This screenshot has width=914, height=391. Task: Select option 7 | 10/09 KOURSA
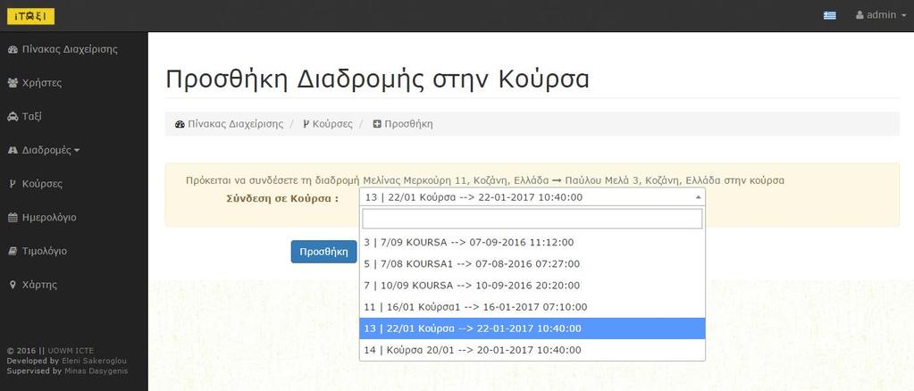(532, 286)
